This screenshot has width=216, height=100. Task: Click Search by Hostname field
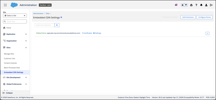tap(44, 25)
